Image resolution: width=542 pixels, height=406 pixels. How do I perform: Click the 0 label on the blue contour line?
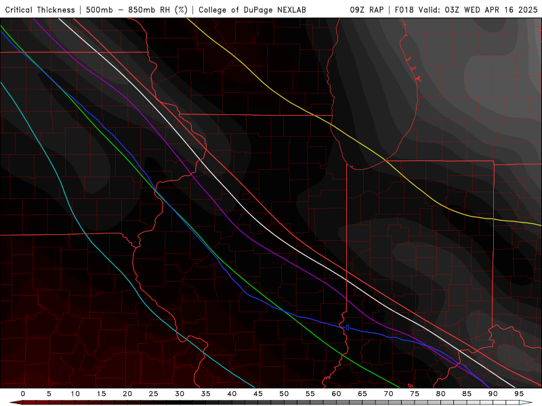click(x=348, y=328)
